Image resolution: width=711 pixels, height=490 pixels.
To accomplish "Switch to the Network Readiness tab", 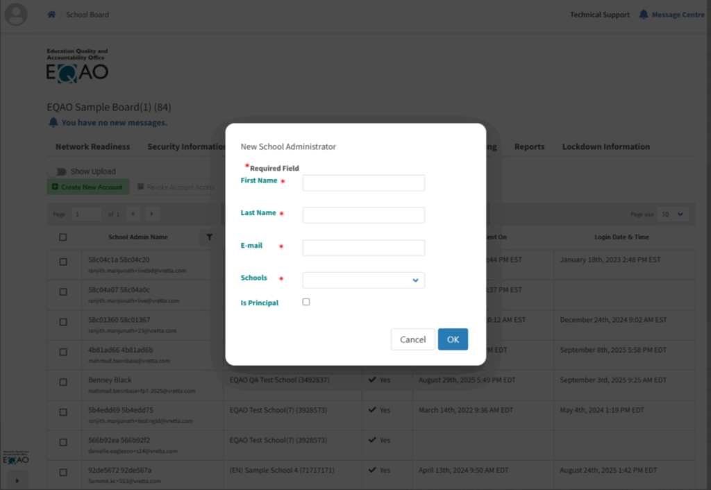I will 92,147.
